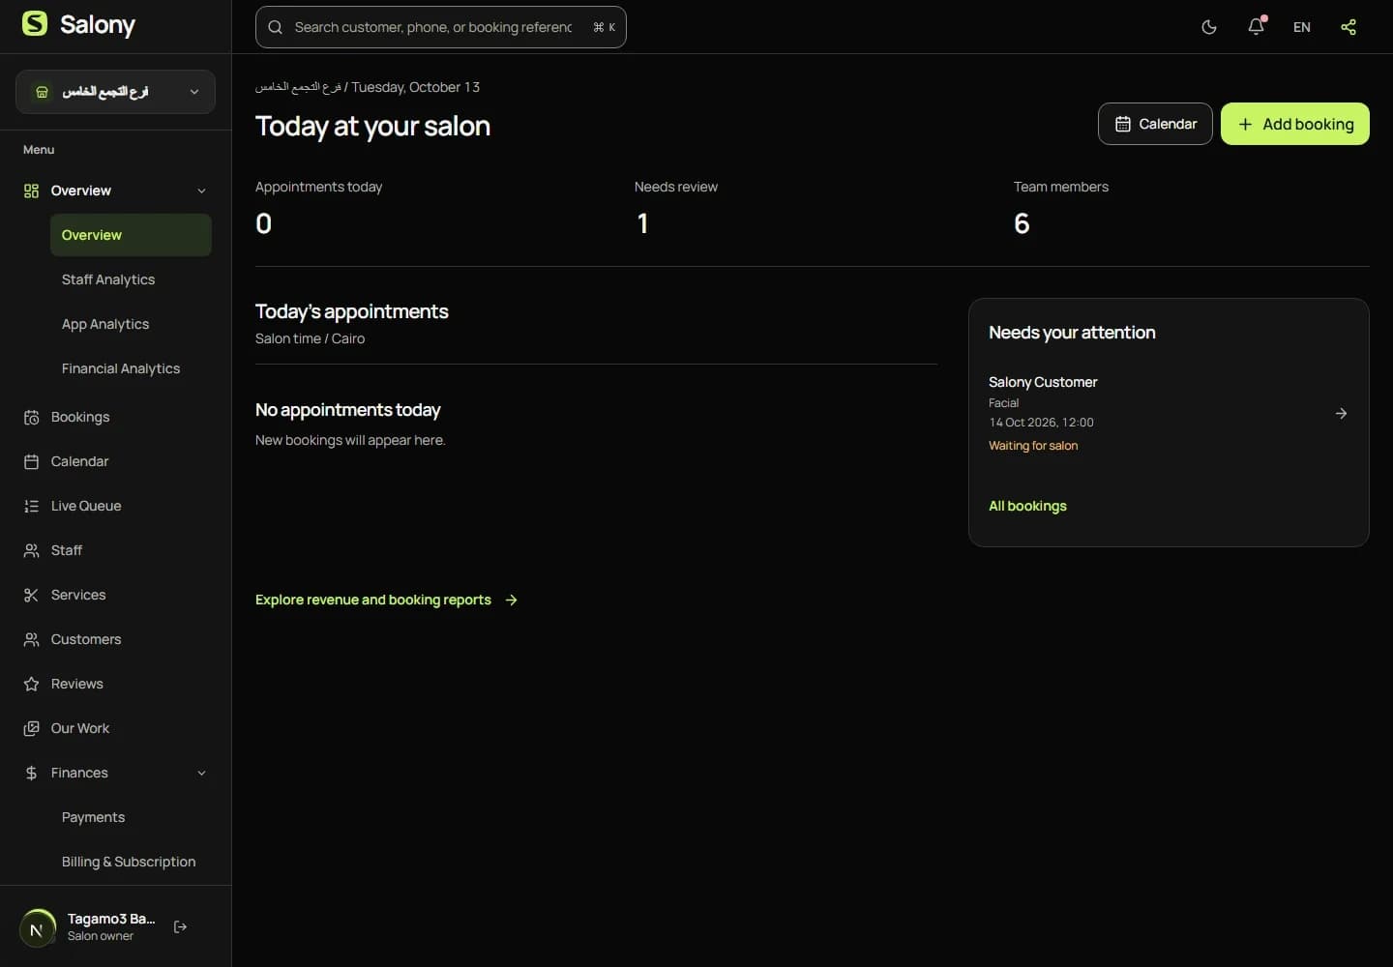Select the highlighted Overview submenu item
The height and width of the screenshot is (967, 1393).
pyautogui.click(x=131, y=235)
